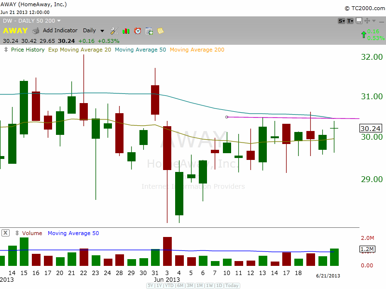Click Add Indicator

(60, 30)
